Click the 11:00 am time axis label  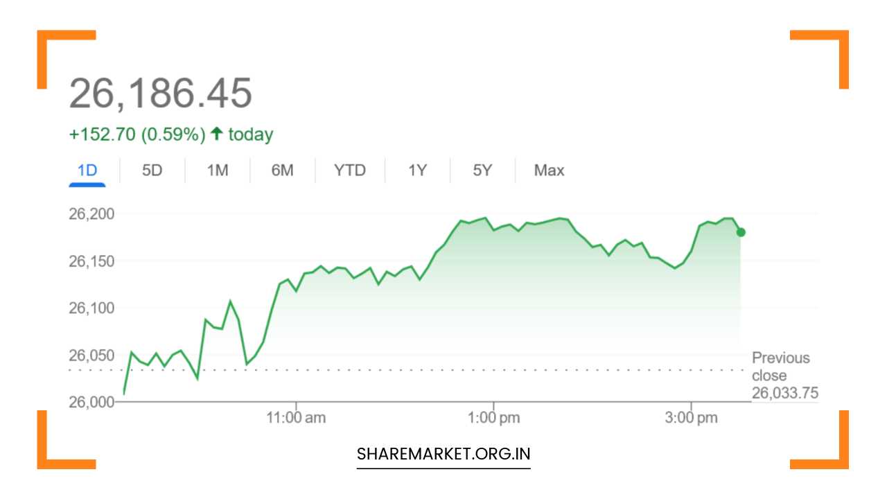tap(297, 417)
